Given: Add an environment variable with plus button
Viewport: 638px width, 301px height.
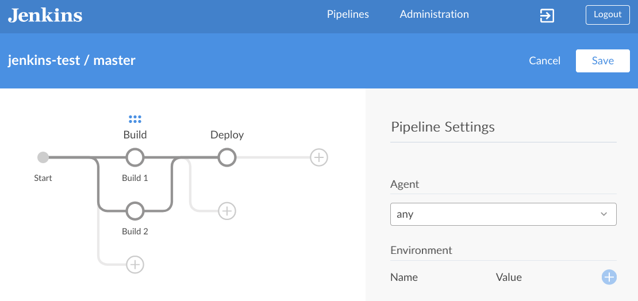Looking at the screenshot, I should coord(609,277).
